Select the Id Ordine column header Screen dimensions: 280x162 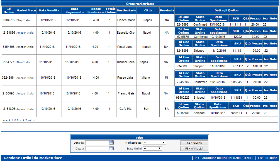tap(9, 10)
